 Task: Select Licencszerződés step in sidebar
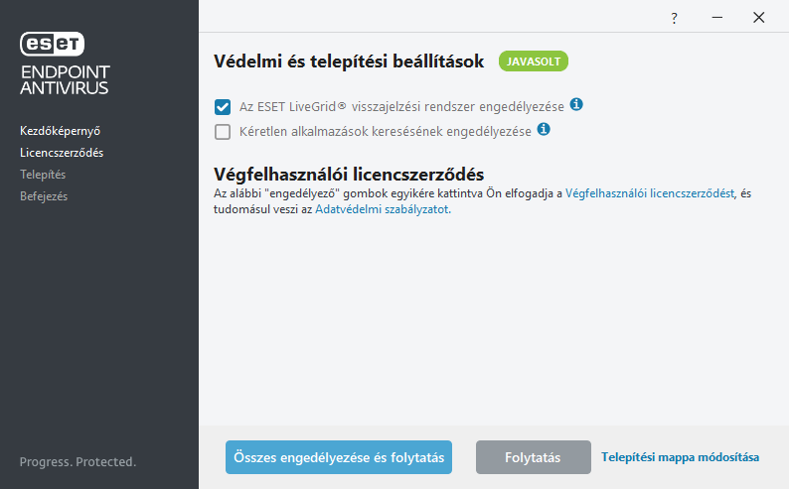click(62, 153)
